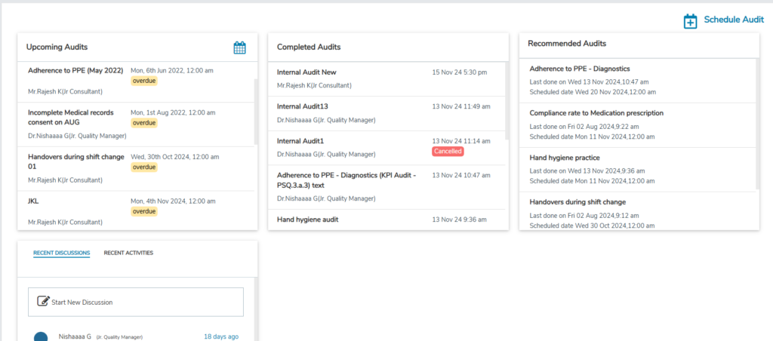
Task: Open Incomplete Medical records consent on AUG
Action: pyautogui.click(x=70, y=117)
